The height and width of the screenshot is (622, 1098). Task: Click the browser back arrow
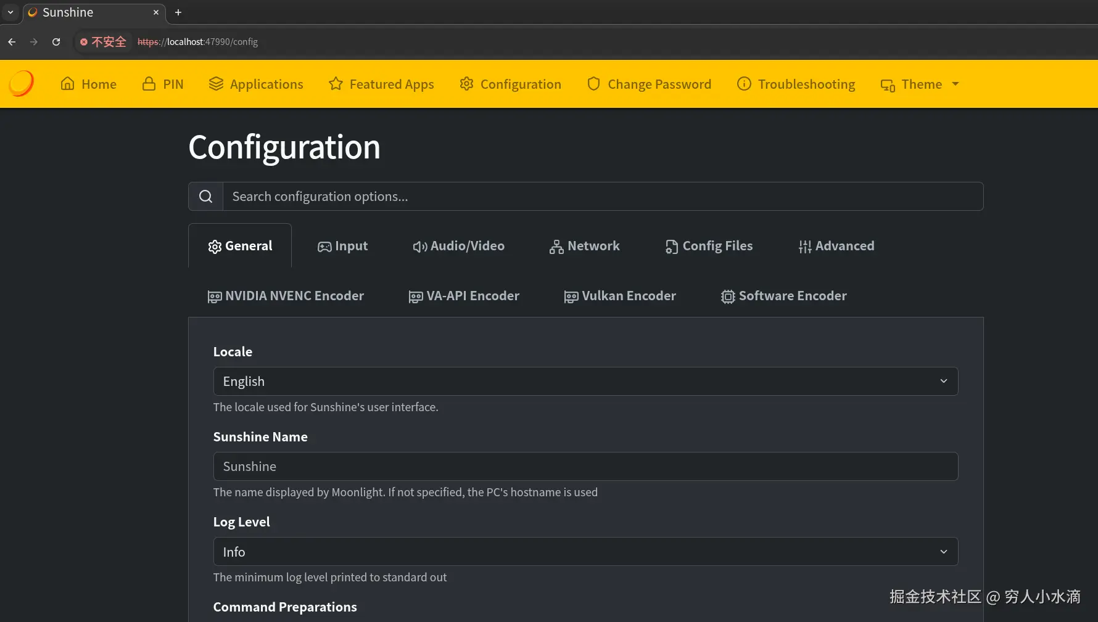12,42
